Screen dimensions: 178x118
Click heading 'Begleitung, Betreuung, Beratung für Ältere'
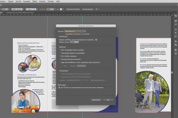pos(28,43)
